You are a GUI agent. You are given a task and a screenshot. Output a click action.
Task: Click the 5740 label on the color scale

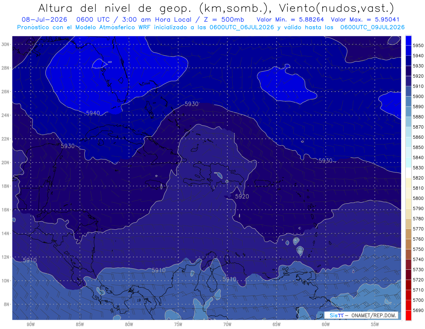(418, 259)
